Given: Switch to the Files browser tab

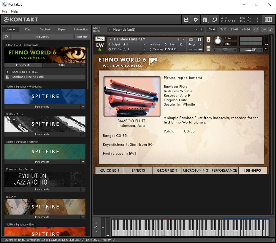Looking at the screenshot, I should [28, 29].
